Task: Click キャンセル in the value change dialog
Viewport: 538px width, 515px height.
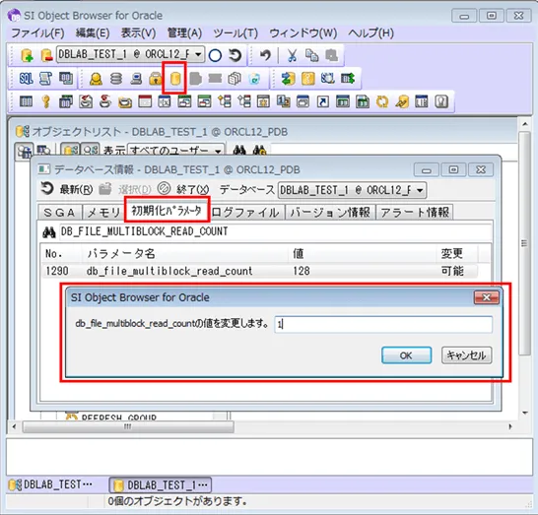Action: [466, 355]
